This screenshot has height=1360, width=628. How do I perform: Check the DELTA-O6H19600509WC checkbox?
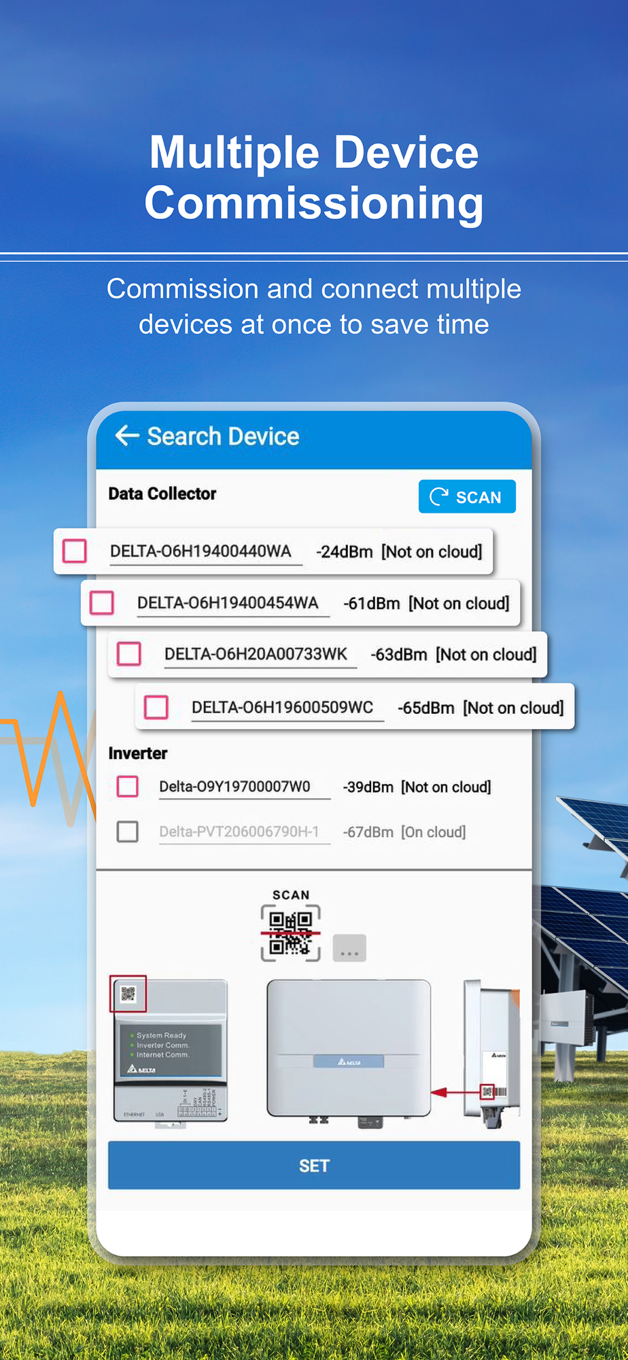[x=156, y=707]
